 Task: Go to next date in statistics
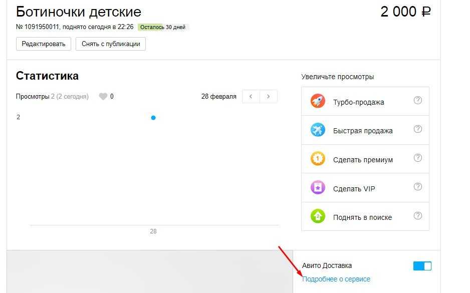pyautogui.click(x=269, y=96)
